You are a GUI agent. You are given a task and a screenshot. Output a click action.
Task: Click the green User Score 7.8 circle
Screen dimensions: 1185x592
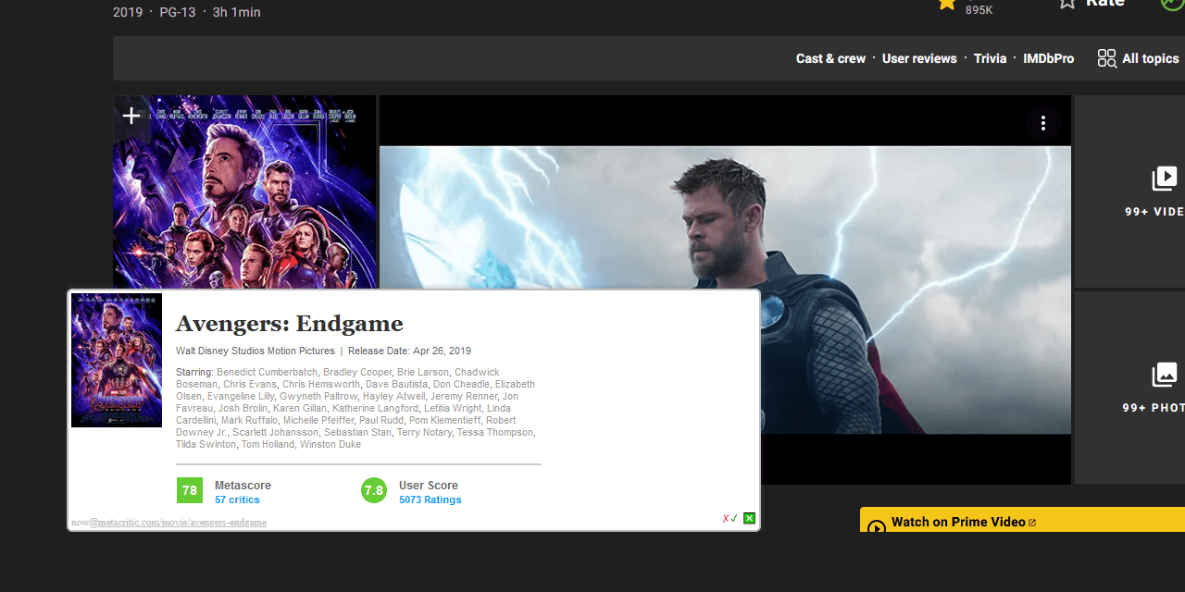point(374,490)
